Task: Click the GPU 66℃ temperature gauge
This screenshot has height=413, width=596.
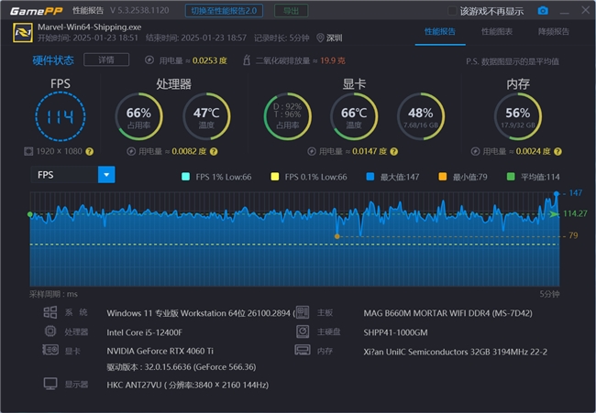Action: [x=354, y=116]
